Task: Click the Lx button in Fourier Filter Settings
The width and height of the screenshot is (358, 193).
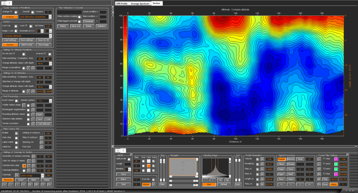Action: pyautogui.click(x=319, y=159)
